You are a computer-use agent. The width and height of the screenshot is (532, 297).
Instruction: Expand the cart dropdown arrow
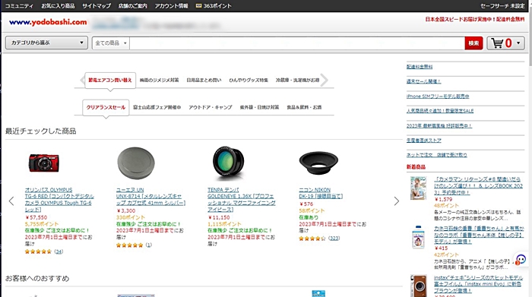click(x=518, y=43)
